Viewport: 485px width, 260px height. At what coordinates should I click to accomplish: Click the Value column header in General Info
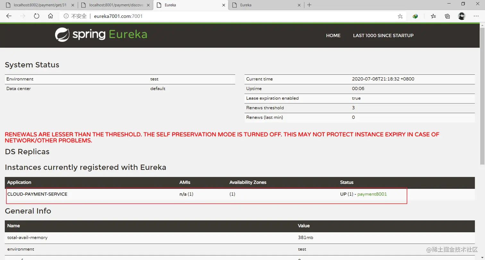pyautogui.click(x=304, y=226)
